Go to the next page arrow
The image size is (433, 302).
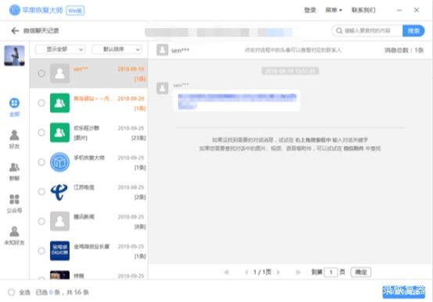[x=278, y=272]
